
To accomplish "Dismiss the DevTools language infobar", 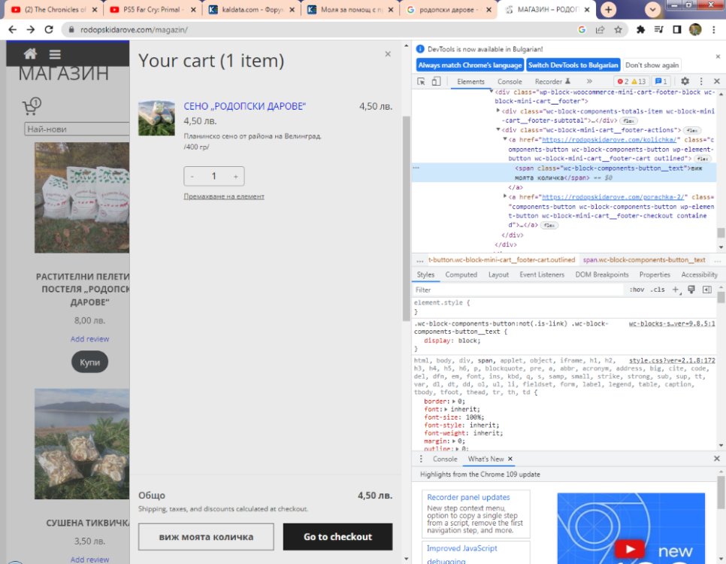I will click(x=718, y=56).
